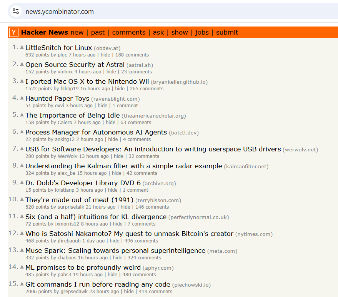
Task: Open USB for Software Developers article
Action: pyautogui.click(x=153, y=149)
